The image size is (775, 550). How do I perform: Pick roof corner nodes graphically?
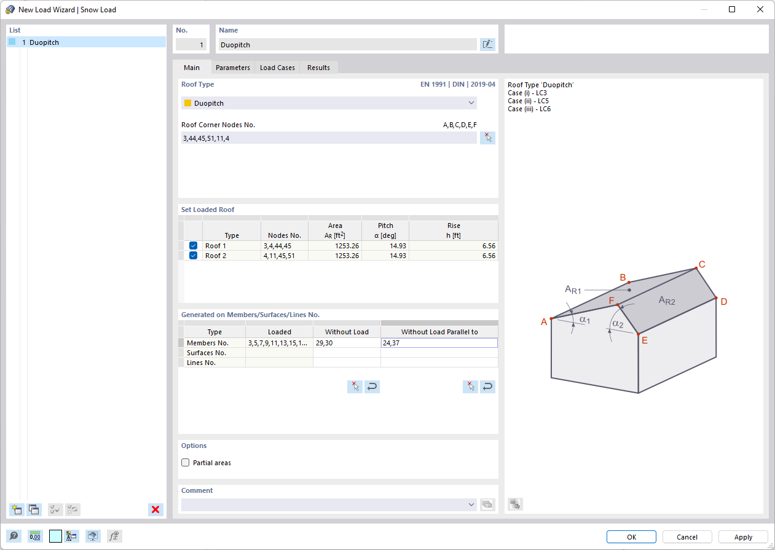(x=487, y=138)
